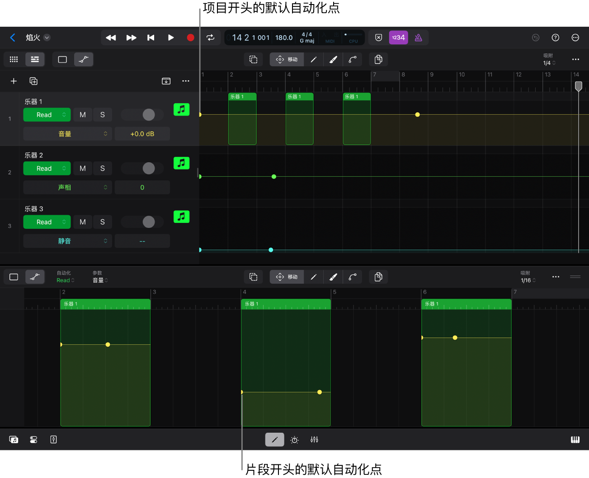
Task: Open the mixer faders view
Action: point(314,440)
